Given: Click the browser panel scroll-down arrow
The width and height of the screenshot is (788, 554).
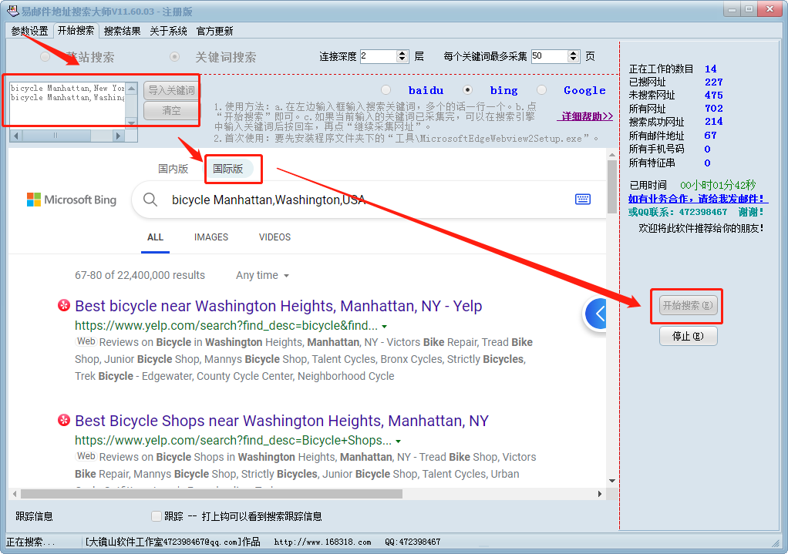Looking at the screenshot, I should coord(612,481).
